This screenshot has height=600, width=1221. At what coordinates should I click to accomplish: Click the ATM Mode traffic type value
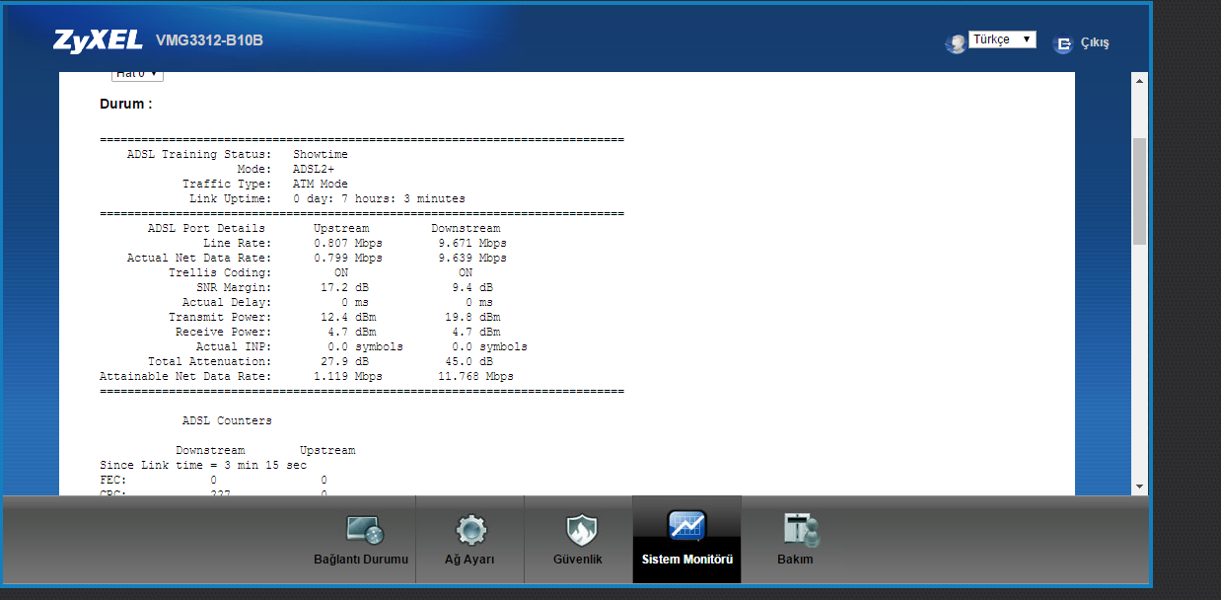coord(321,184)
